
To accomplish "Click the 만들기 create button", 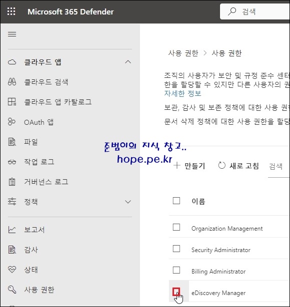I will point(189,166).
